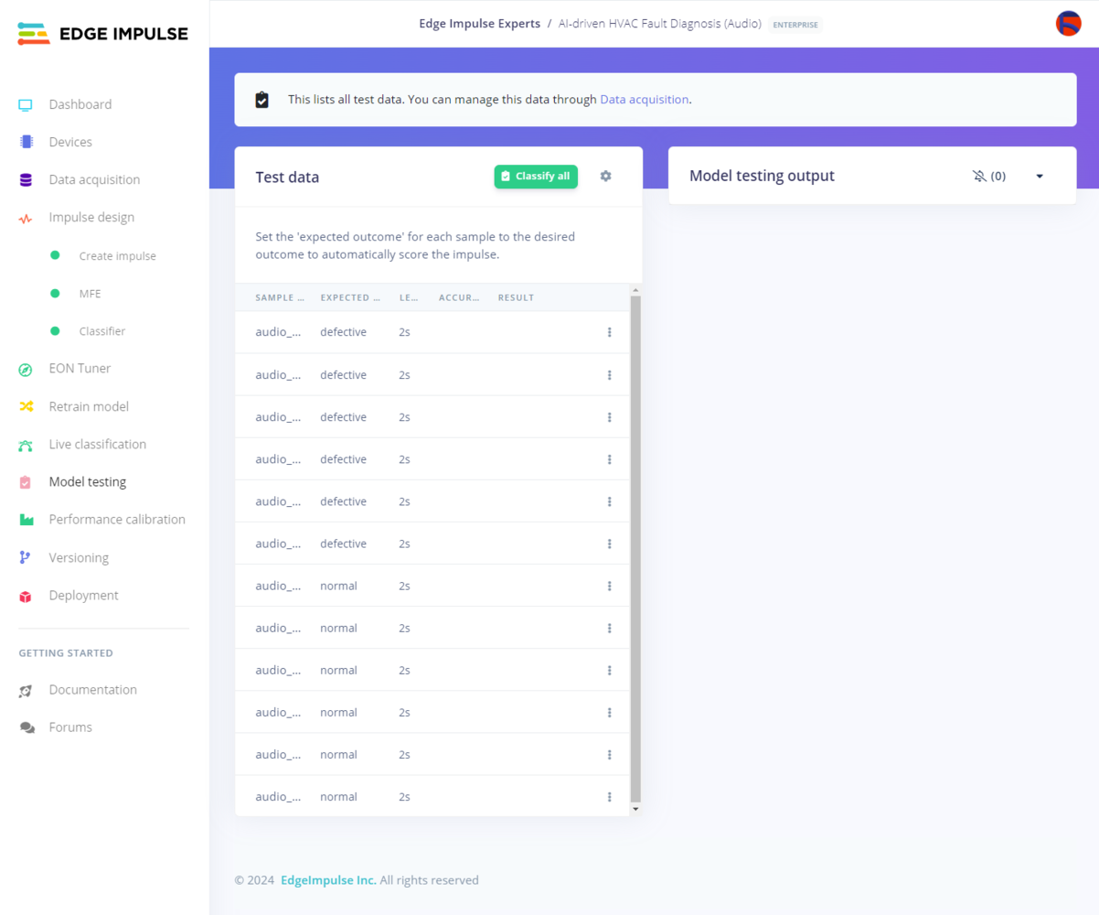The width and height of the screenshot is (1099, 915).
Task: Expand Model testing output dropdown arrow
Action: [x=1040, y=176]
